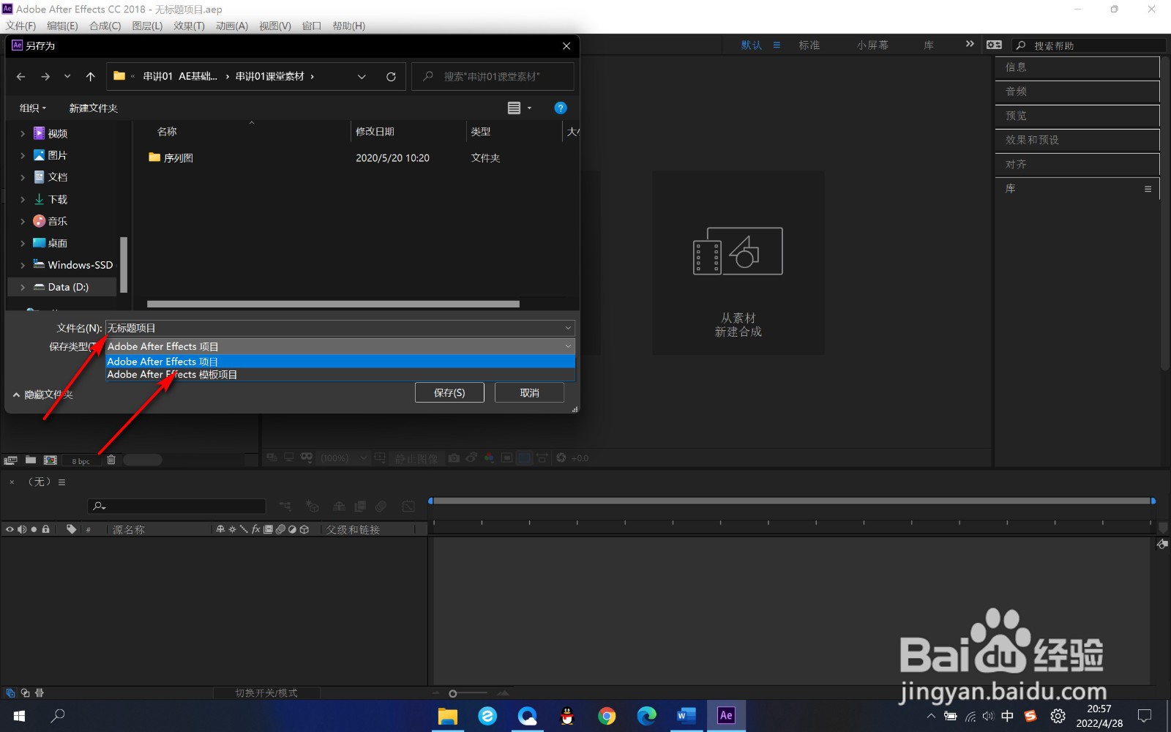Expand the 视频 tree node
1171x732 pixels.
pyautogui.click(x=23, y=133)
